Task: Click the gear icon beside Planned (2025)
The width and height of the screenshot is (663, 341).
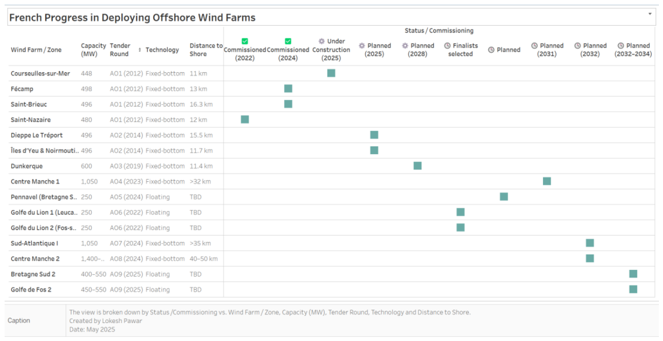Action: coord(362,46)
